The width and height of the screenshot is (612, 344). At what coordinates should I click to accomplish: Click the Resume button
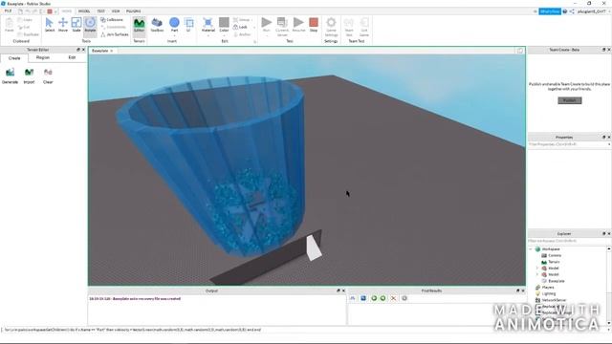tap(298, 25)
